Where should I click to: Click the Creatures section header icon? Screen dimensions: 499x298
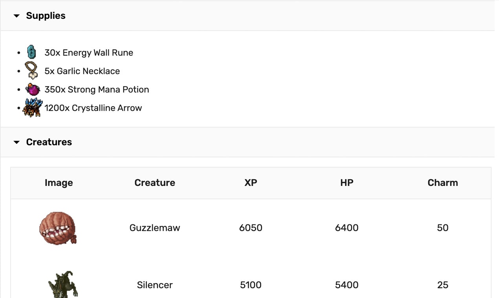[16, 142]
